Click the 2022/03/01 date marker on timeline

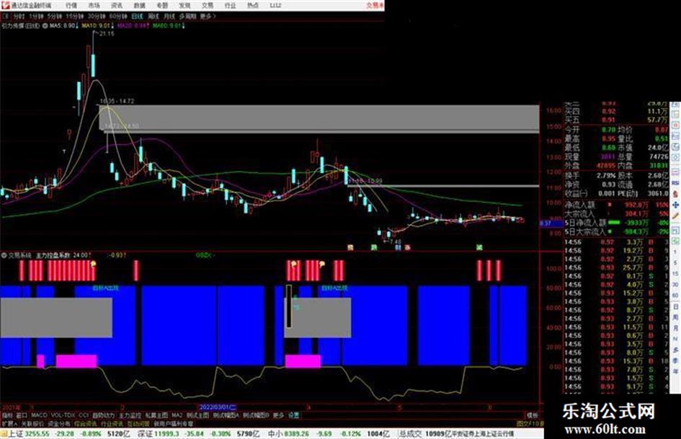218,408
